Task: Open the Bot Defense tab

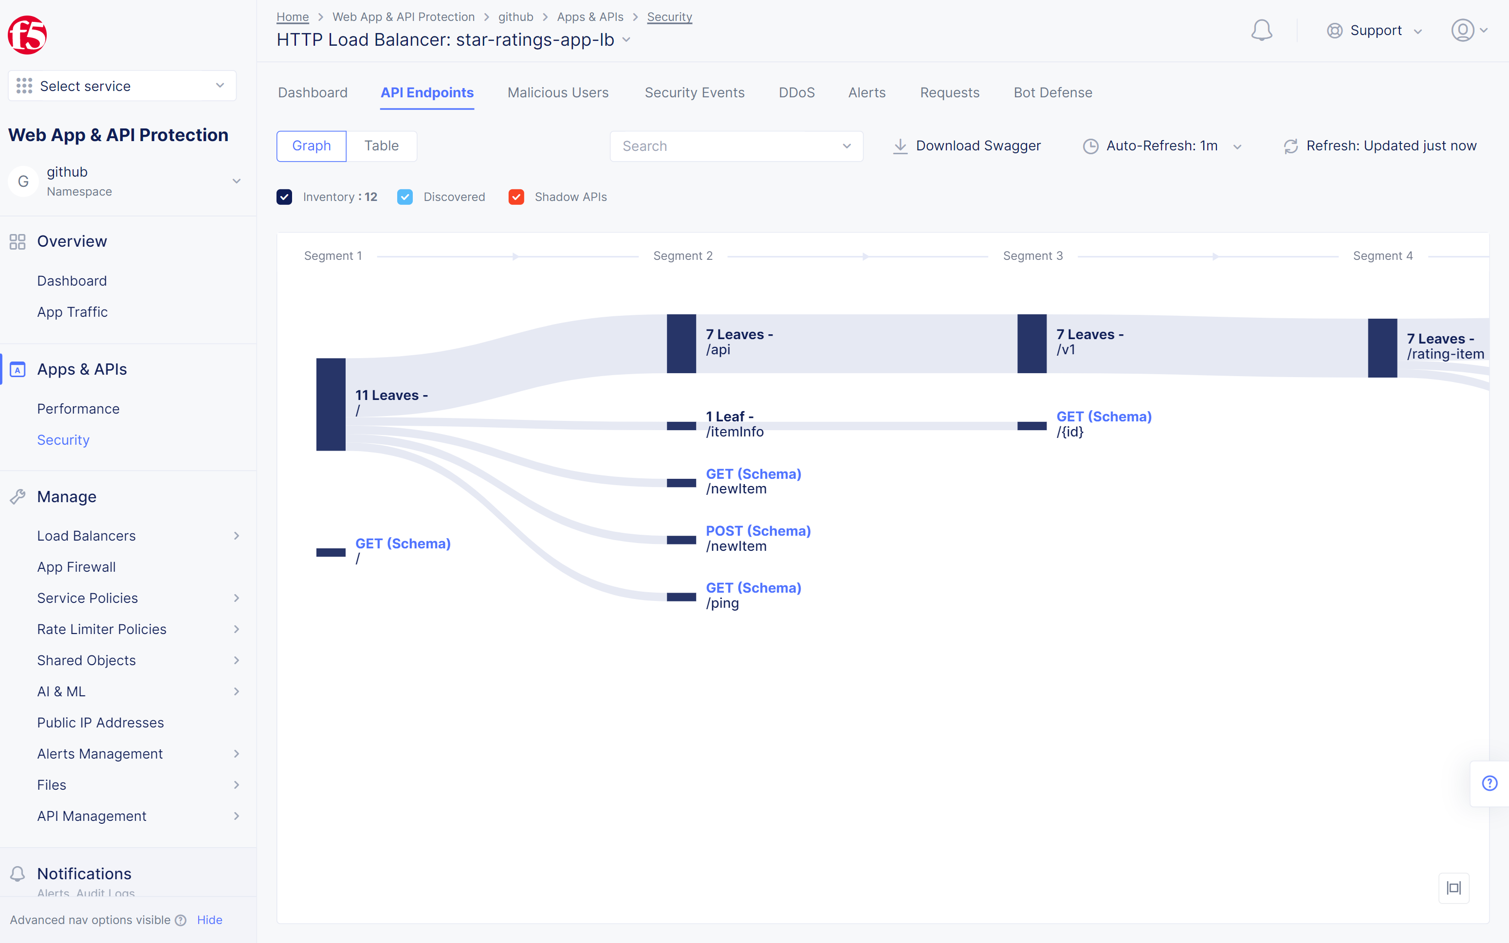Action: tap(1052, 92)
